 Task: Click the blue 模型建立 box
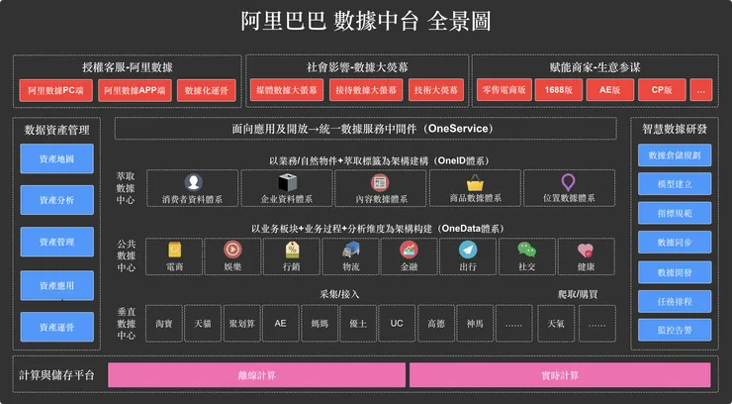pyautogui.click(x=675, y=184)
